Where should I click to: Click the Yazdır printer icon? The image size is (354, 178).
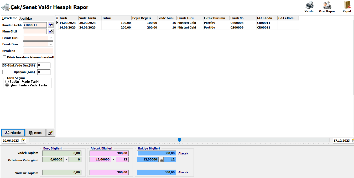coord(309,5)
